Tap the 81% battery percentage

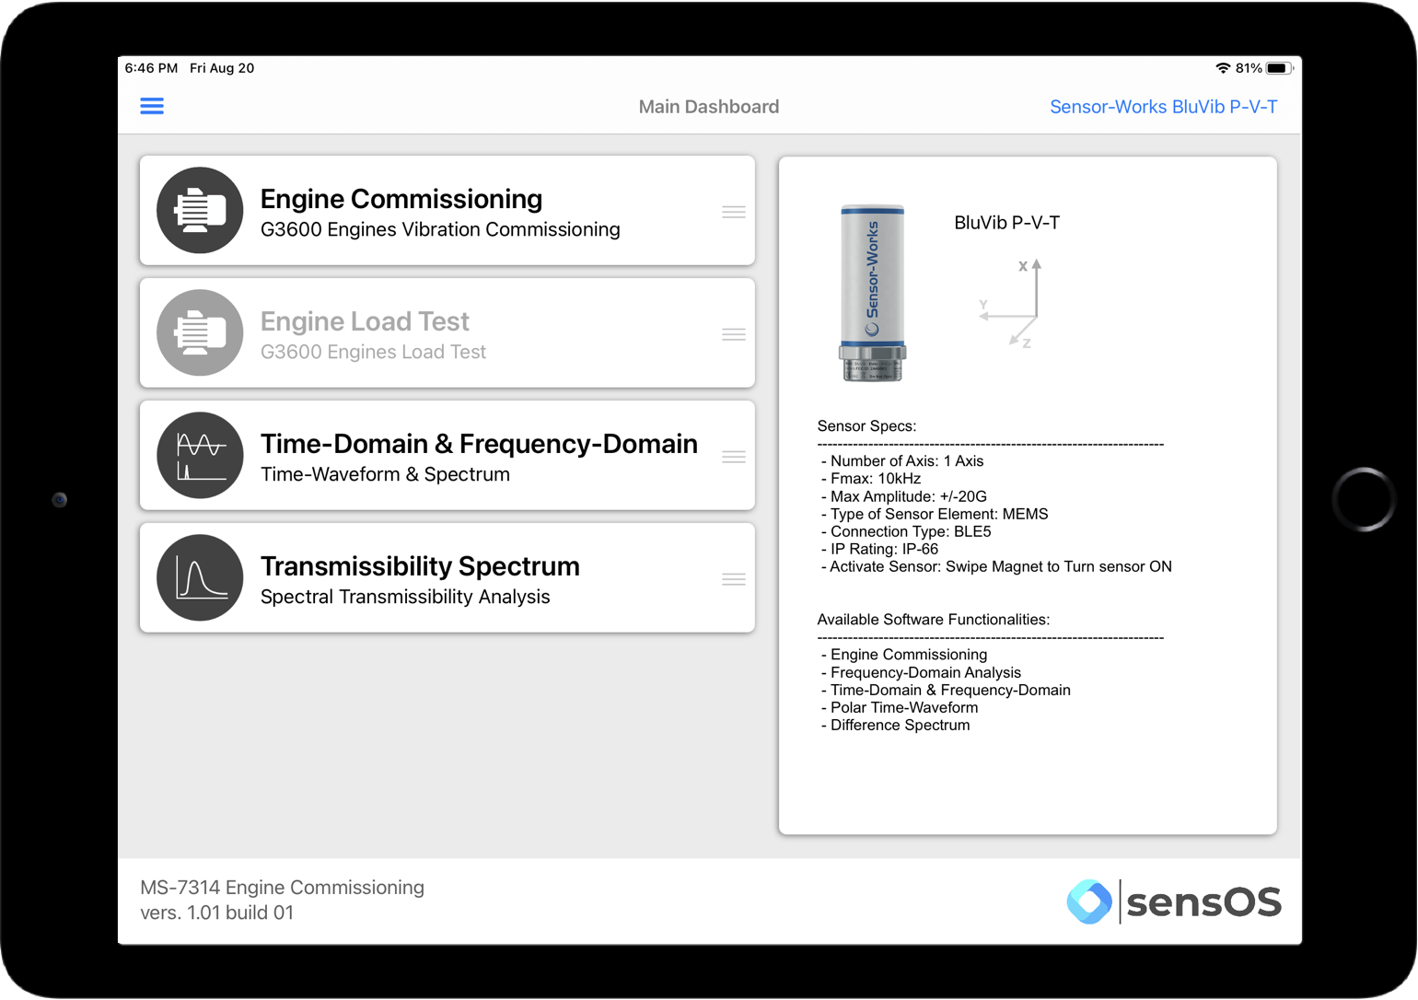1249,68
